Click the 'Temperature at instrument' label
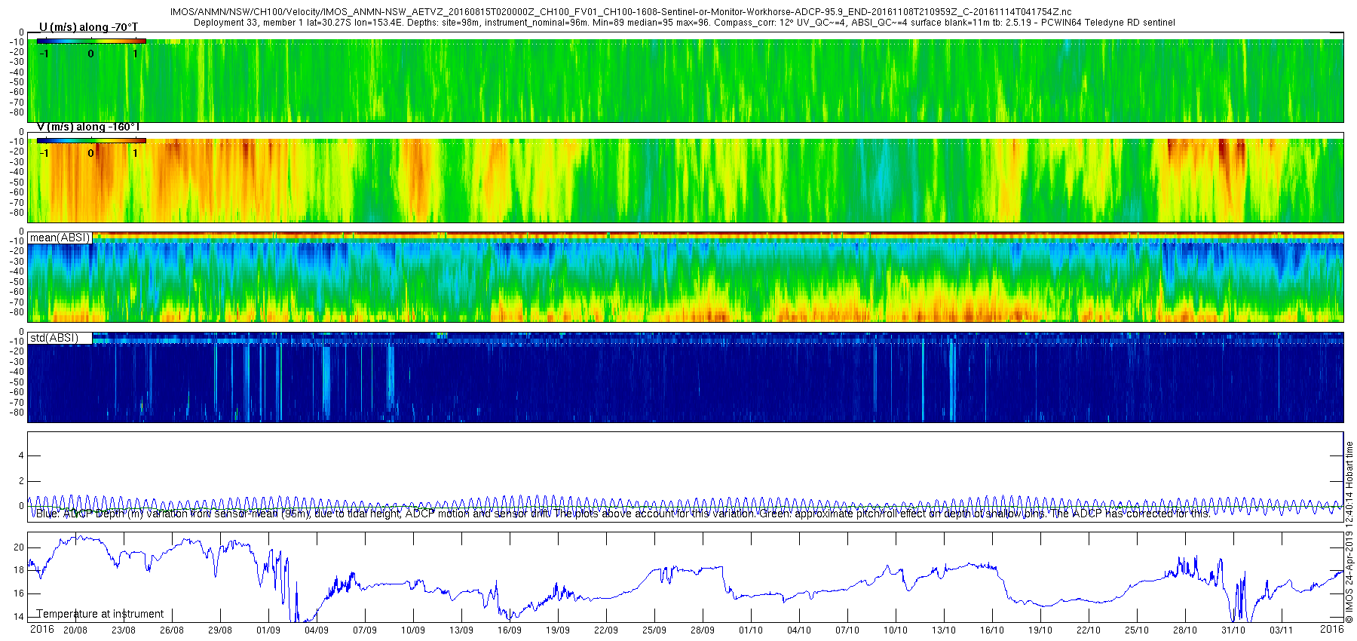This screenshot has height=641, width=1357. click(x=100, y=614)
